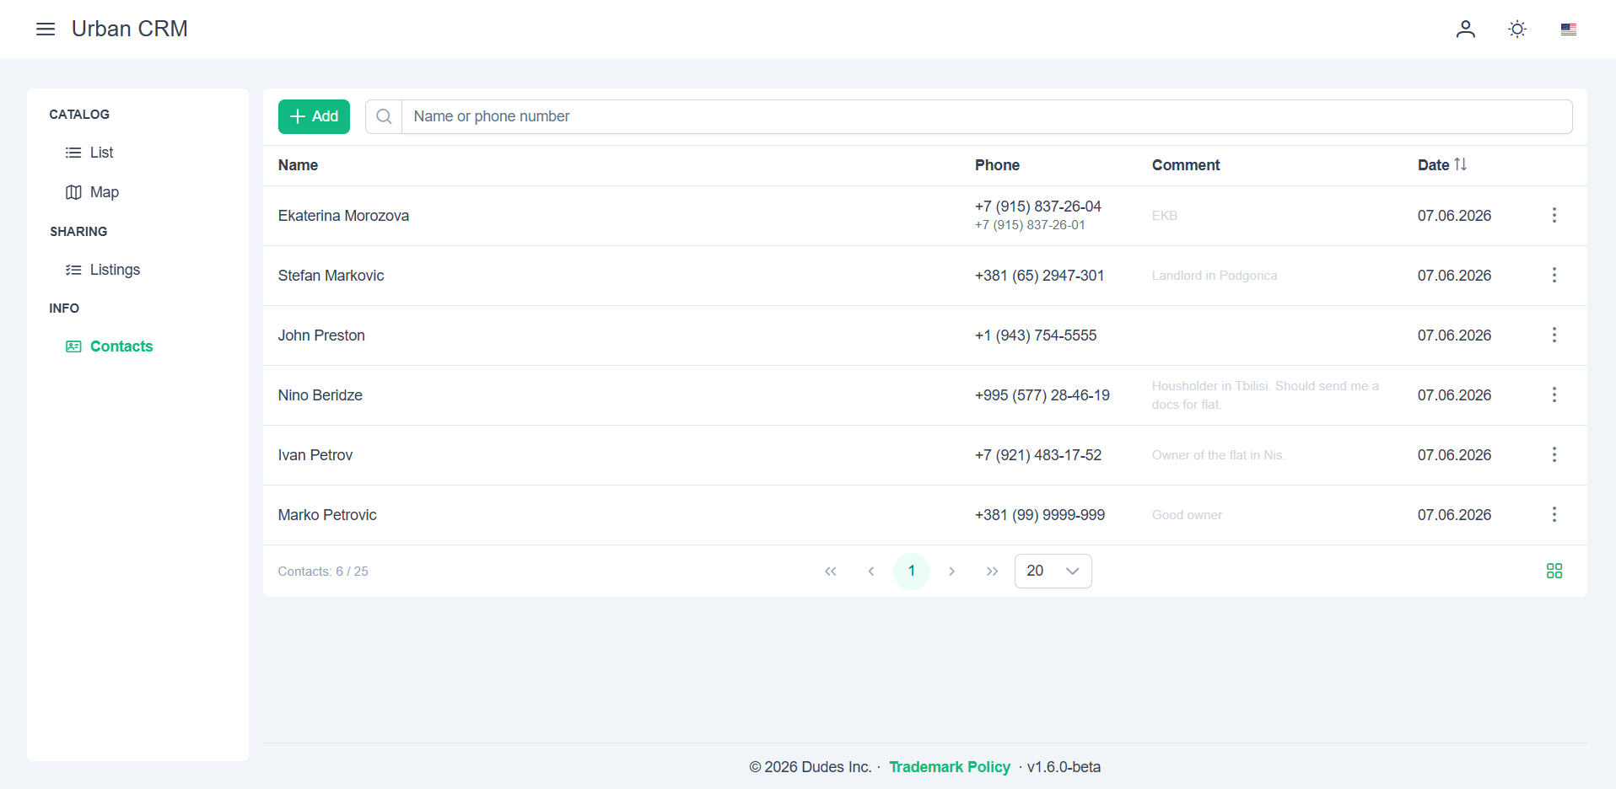Change language via the flag icon
1616x789 pixels.
[x=1569, y=30]
